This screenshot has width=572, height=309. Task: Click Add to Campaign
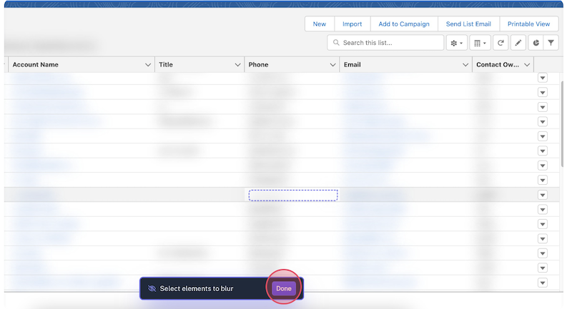(x=404, y=24)
